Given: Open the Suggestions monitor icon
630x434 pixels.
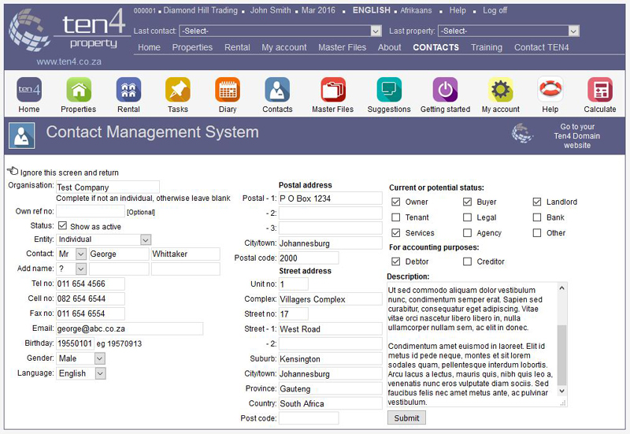Looking at the screenshot, I should coord(389,90).
